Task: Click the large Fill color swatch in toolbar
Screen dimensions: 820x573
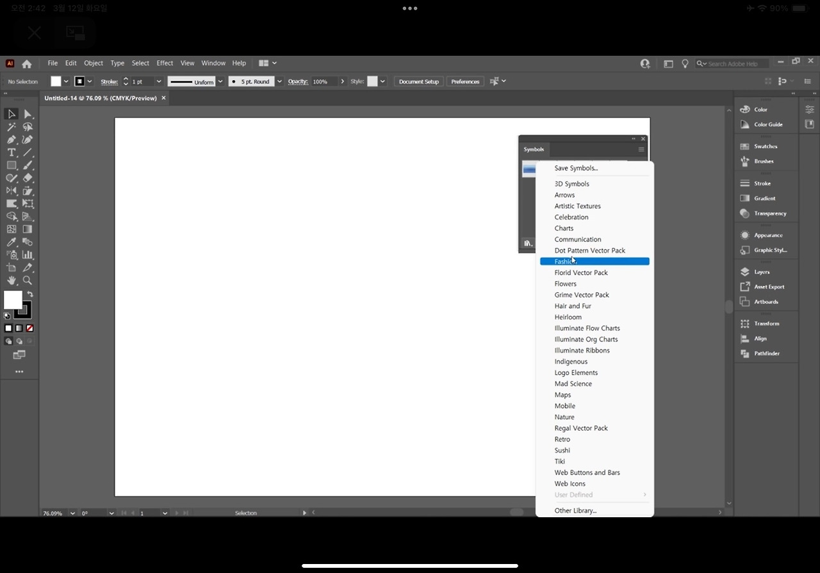Action: click(x=13, y=300)
